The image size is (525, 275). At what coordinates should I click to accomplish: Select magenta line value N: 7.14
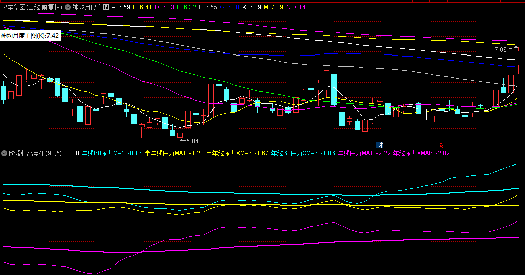296,7
